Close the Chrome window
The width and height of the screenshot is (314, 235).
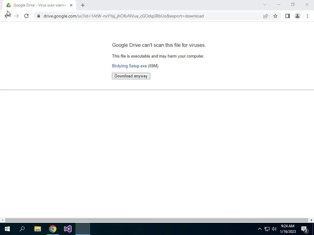tap(307, 4)
